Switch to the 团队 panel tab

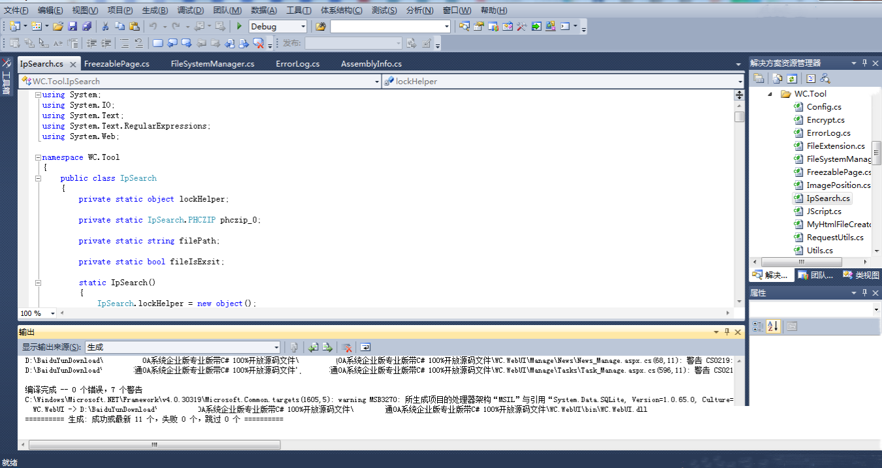(x=816, y=275)
